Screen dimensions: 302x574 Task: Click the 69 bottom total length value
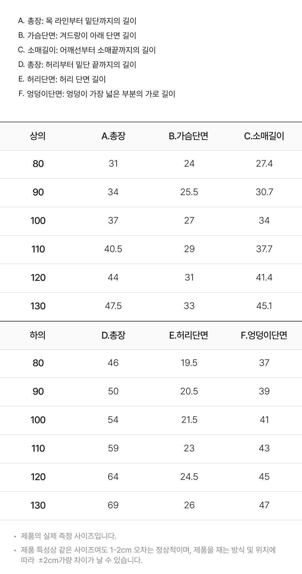tap(113, 505)
